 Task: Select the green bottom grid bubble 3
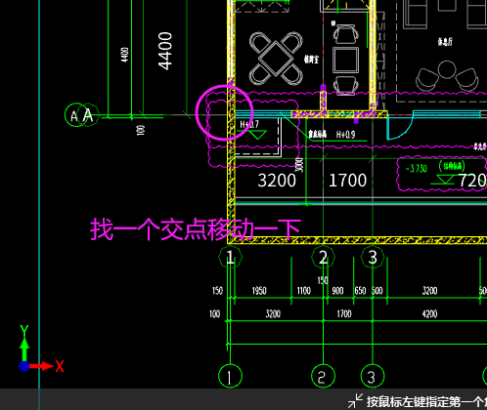pos(373,377)
